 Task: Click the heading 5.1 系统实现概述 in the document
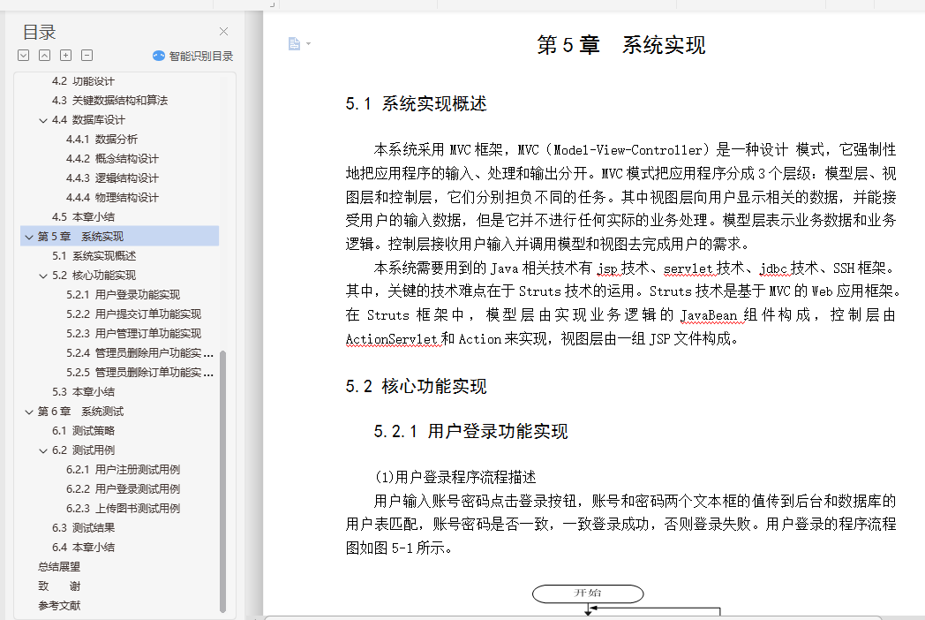click(x=416, y=104)
